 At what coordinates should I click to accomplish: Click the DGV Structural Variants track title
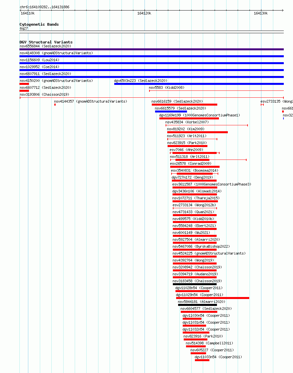(46, 42)
